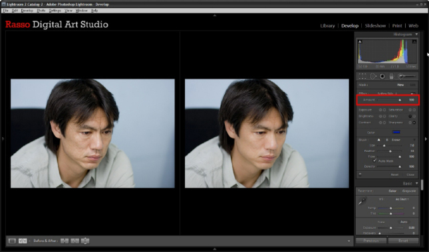
Task: Select the Red Eye Correction tool
Action: 382,76
